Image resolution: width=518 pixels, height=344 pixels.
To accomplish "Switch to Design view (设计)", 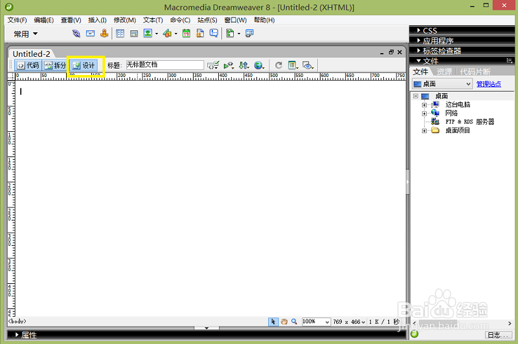I will tap(84, 65).
